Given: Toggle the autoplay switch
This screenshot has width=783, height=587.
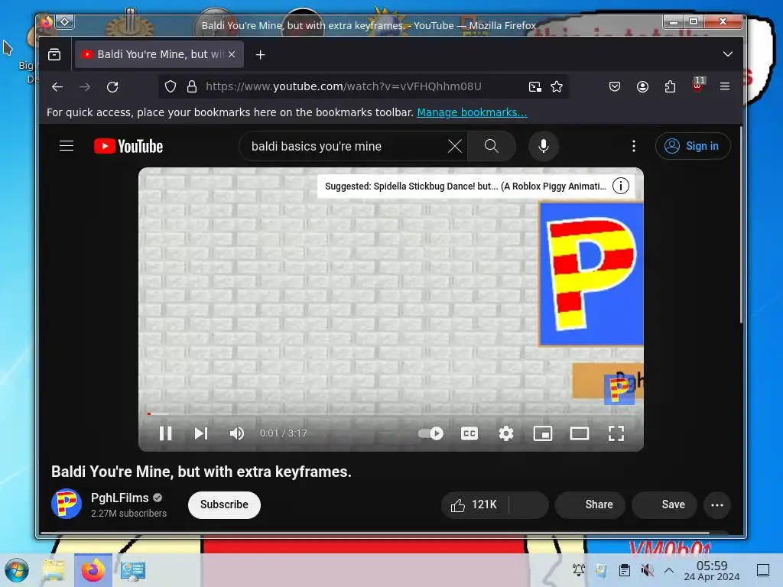Looking at the screenshot, I should (x=430, y=433).
